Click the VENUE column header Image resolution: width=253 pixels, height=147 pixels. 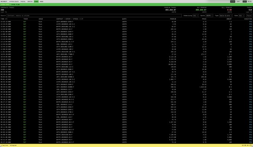point(41,19)
